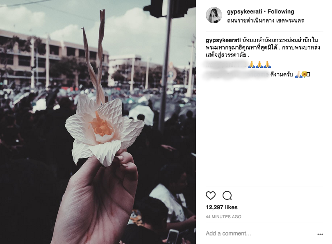Click the three praying hands emojis comment

coord(259,65)
